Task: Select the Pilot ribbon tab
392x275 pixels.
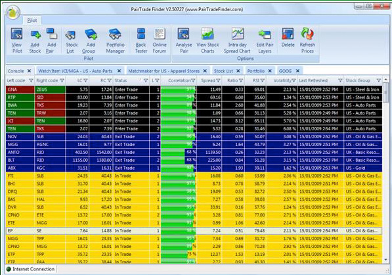Action: coord(32,20)
